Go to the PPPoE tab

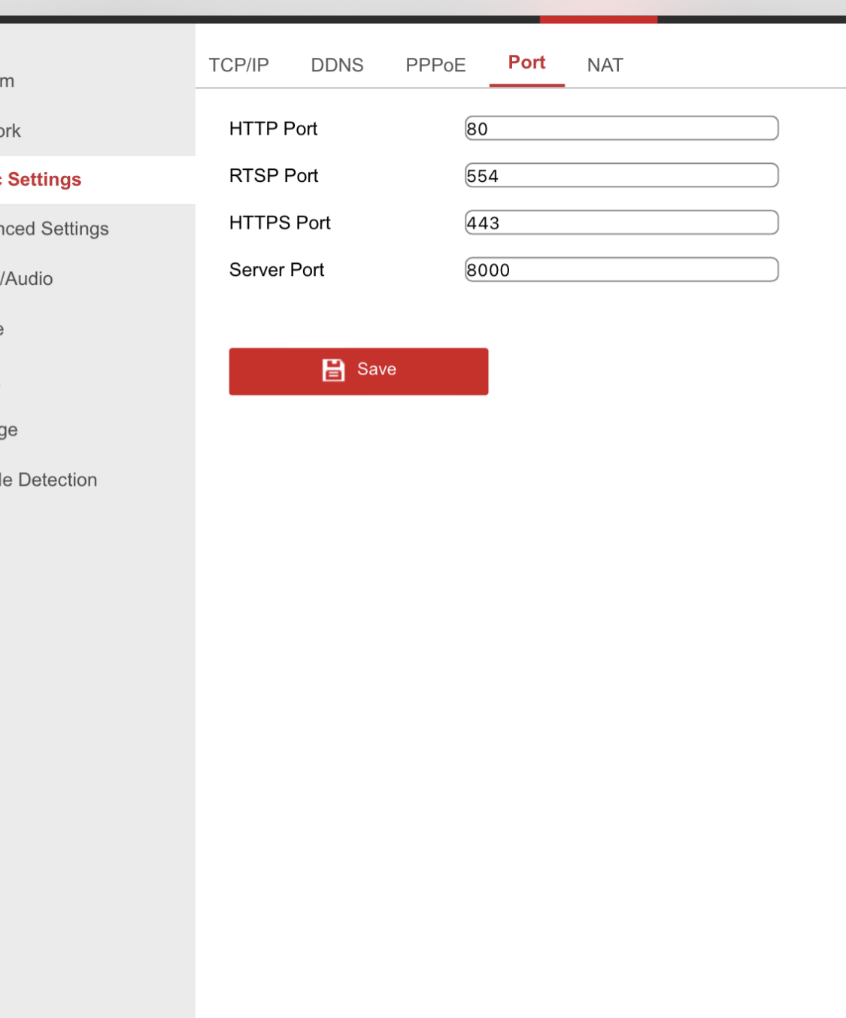click(x=435, y=65)
